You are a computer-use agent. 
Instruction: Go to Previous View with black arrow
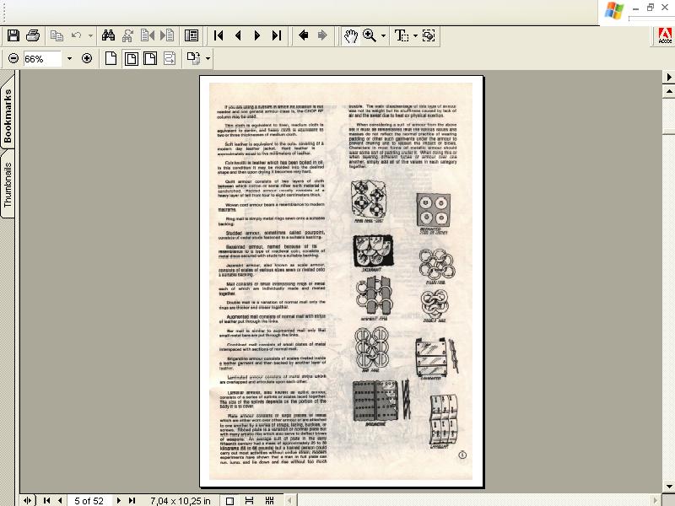click(x=303, y=35)
